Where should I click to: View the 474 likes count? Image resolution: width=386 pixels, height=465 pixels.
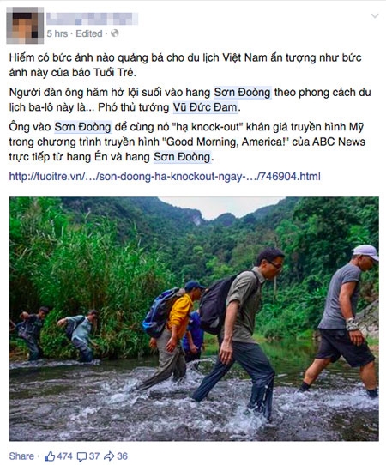coord(64,456)
